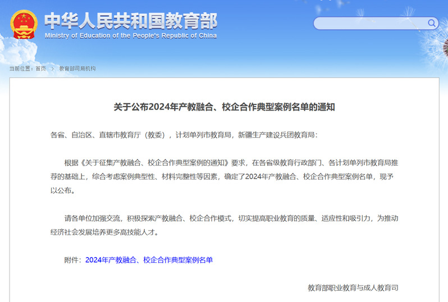Click the salutation line starting 各省、自治区
This screenshot has height=302, width=448.
[184, 135]
